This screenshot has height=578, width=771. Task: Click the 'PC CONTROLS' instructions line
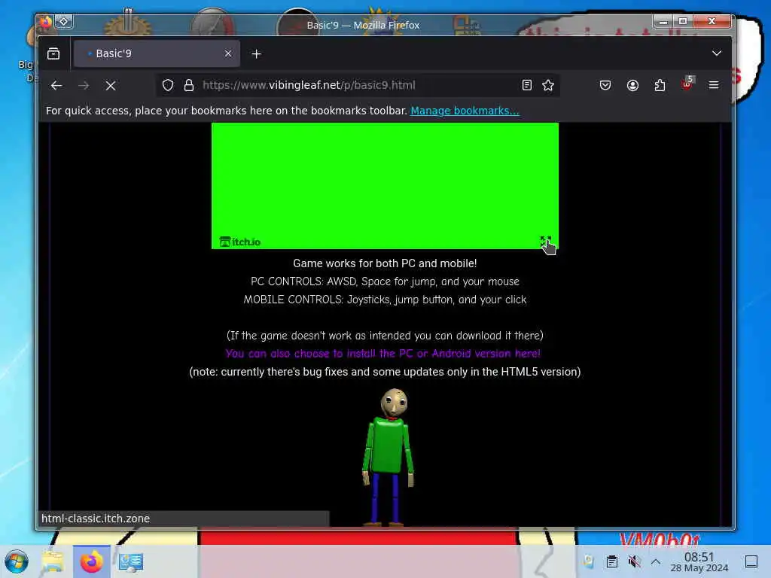pyautogui.click(x=385, y=281)
